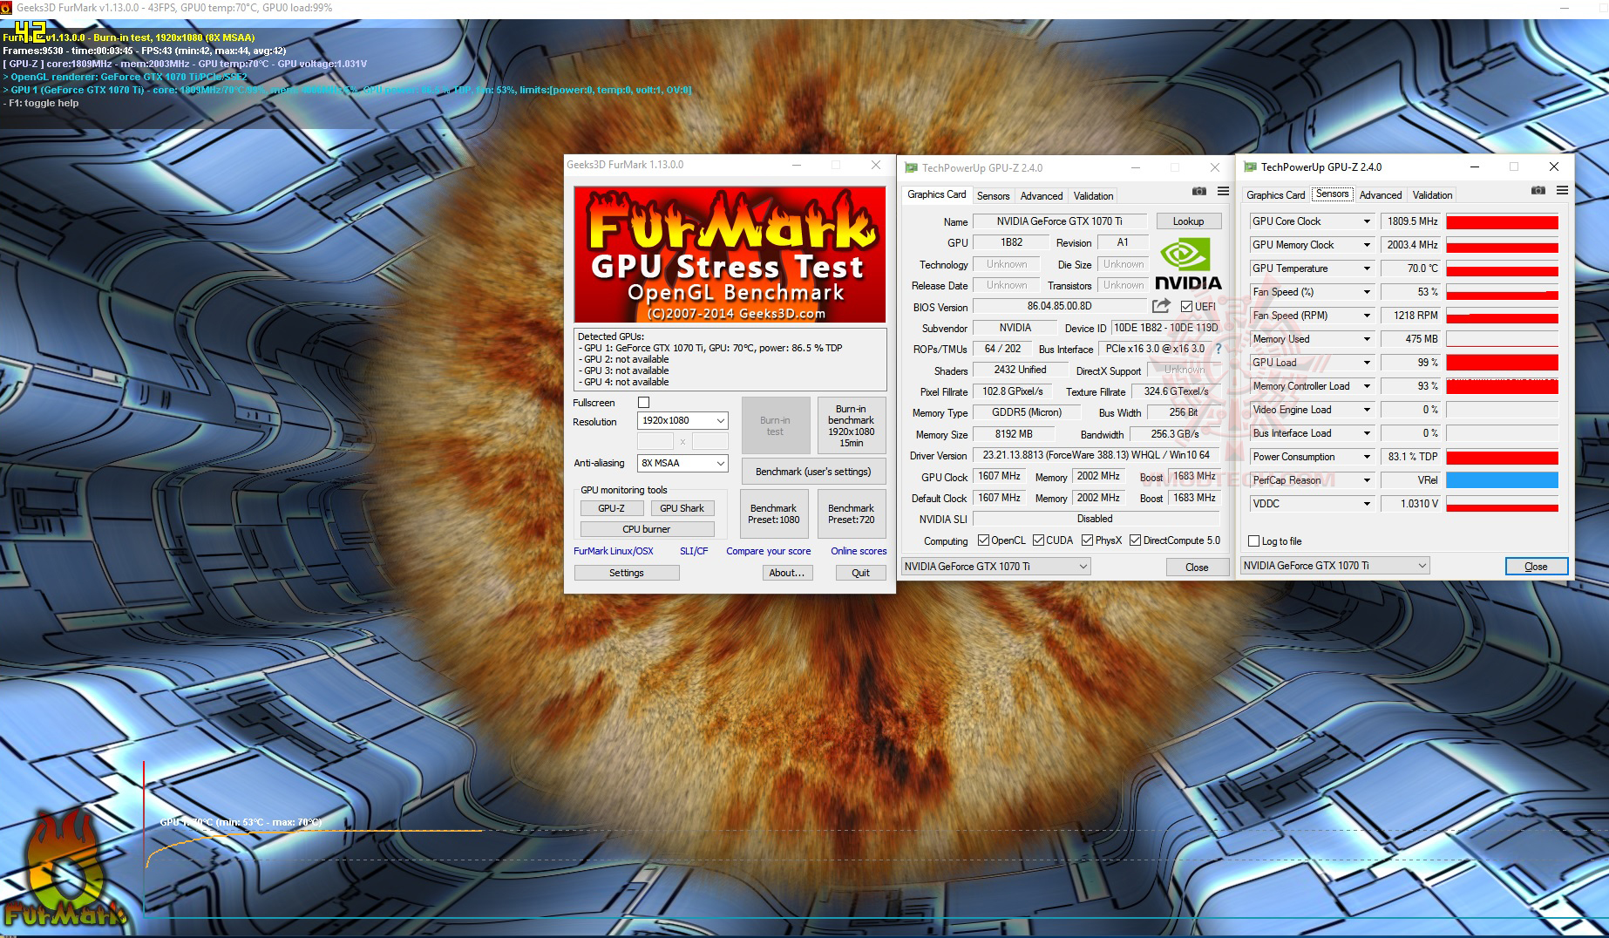Image resolution: width=1609 pixels, height=938 pixels.
Task: Toggle the DirectCompute 5.0 checkbox
Action: (x=1135, y=540)
